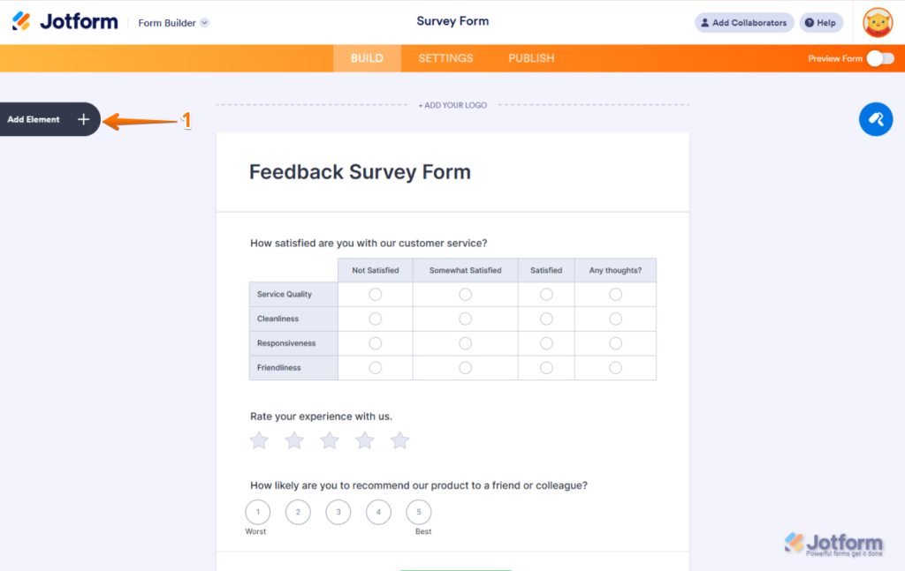Switch to the SETTINGS tab
This screenshot has width=905, height=571.
point(445,57)
